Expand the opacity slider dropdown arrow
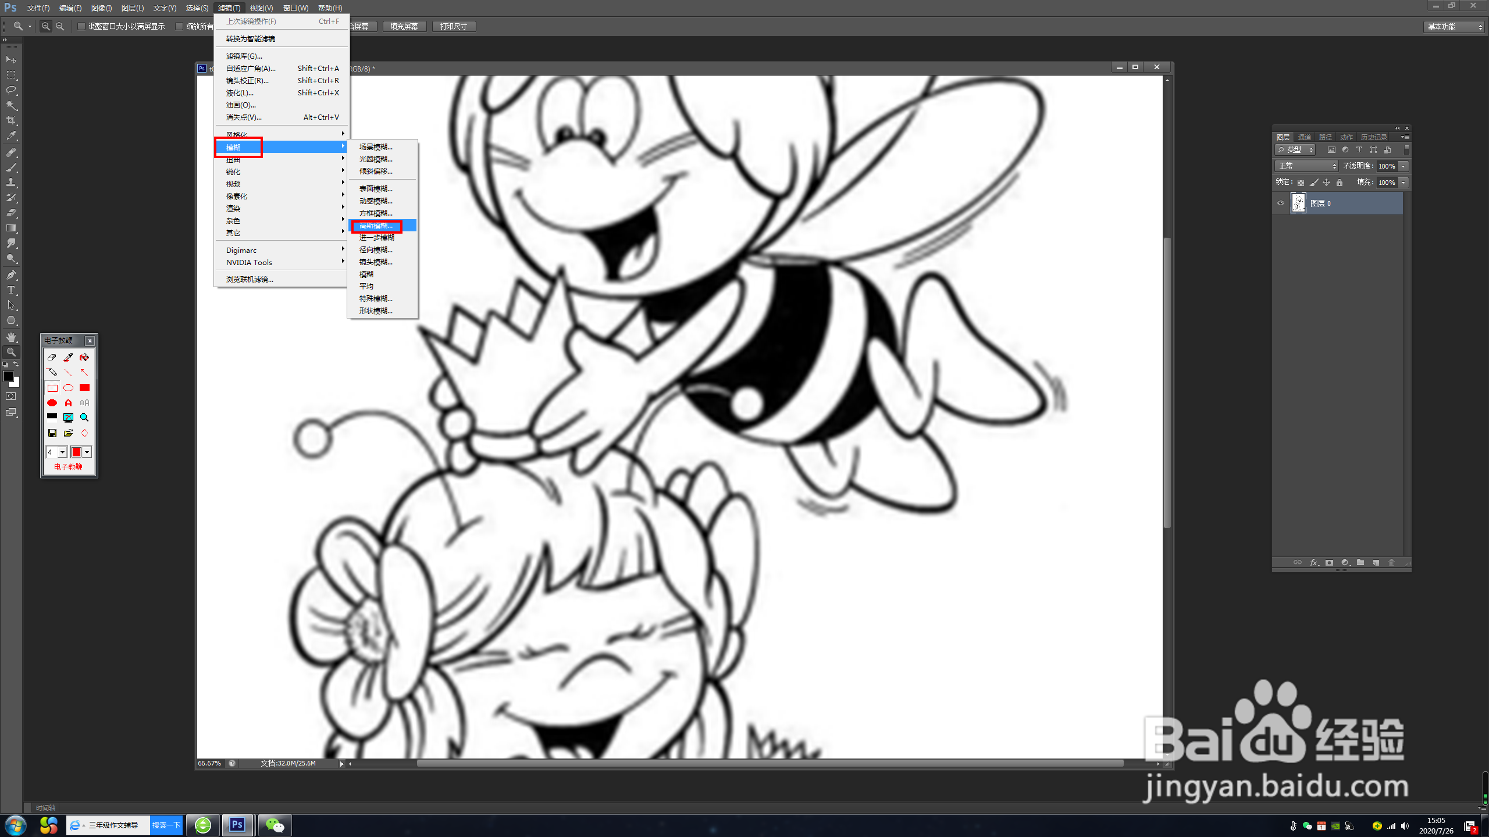 point(1403,166)
